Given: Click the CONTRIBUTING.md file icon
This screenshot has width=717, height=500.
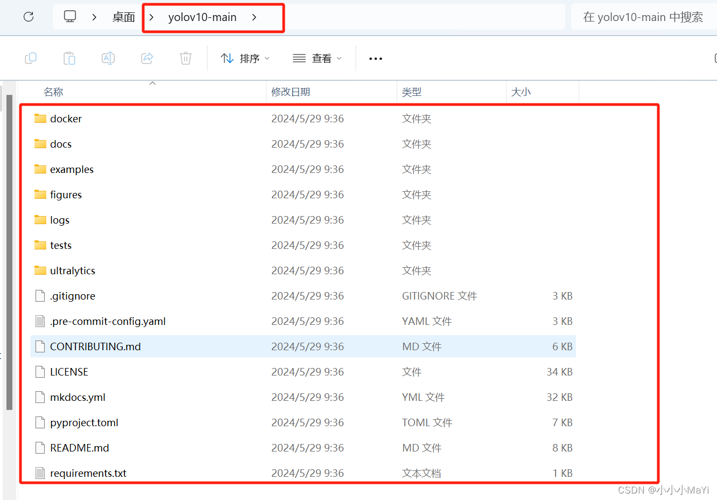Looking at the screenshot, I should coord(40,346).
